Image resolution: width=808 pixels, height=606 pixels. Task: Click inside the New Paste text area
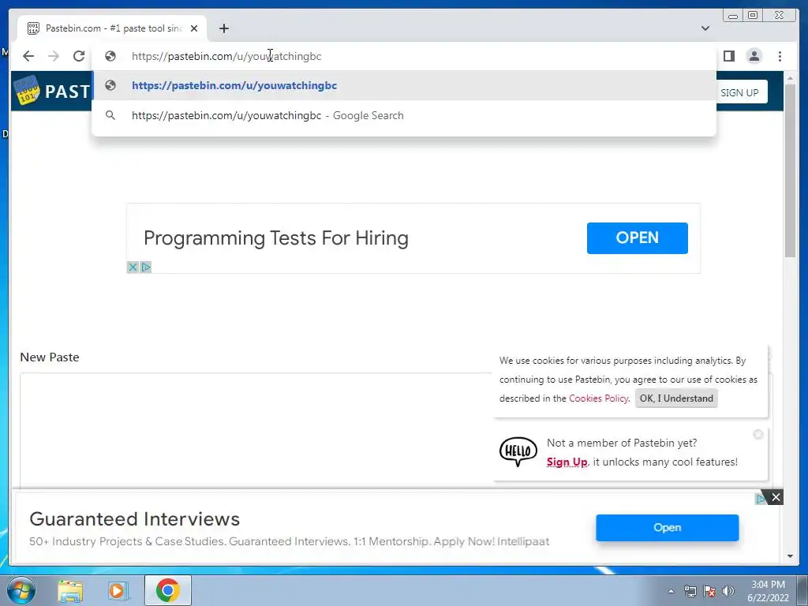255,430
